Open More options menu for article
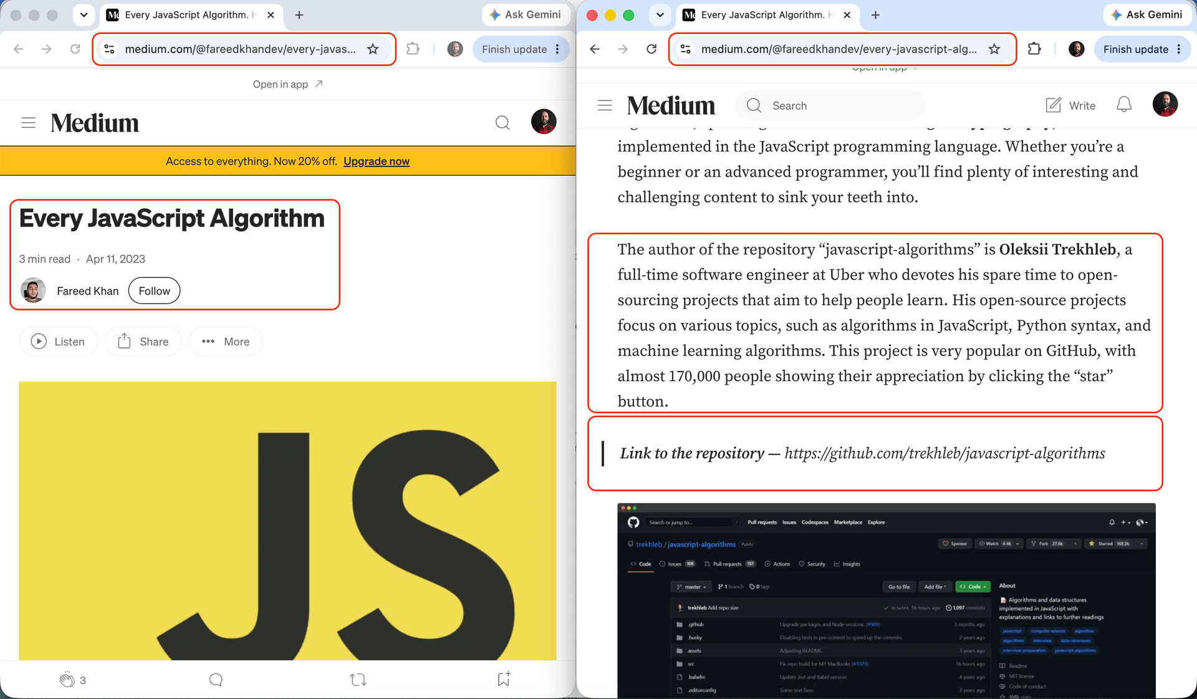The height and width of the screenshot is (699, 1197). [x=226, y=342]
